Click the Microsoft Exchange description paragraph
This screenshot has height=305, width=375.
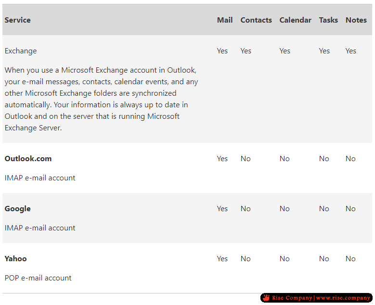tap(101, 99)
